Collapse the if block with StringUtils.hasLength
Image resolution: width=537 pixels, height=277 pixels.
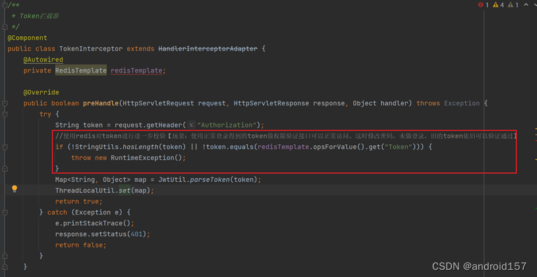pyautogui.click(x=5, y=147)
